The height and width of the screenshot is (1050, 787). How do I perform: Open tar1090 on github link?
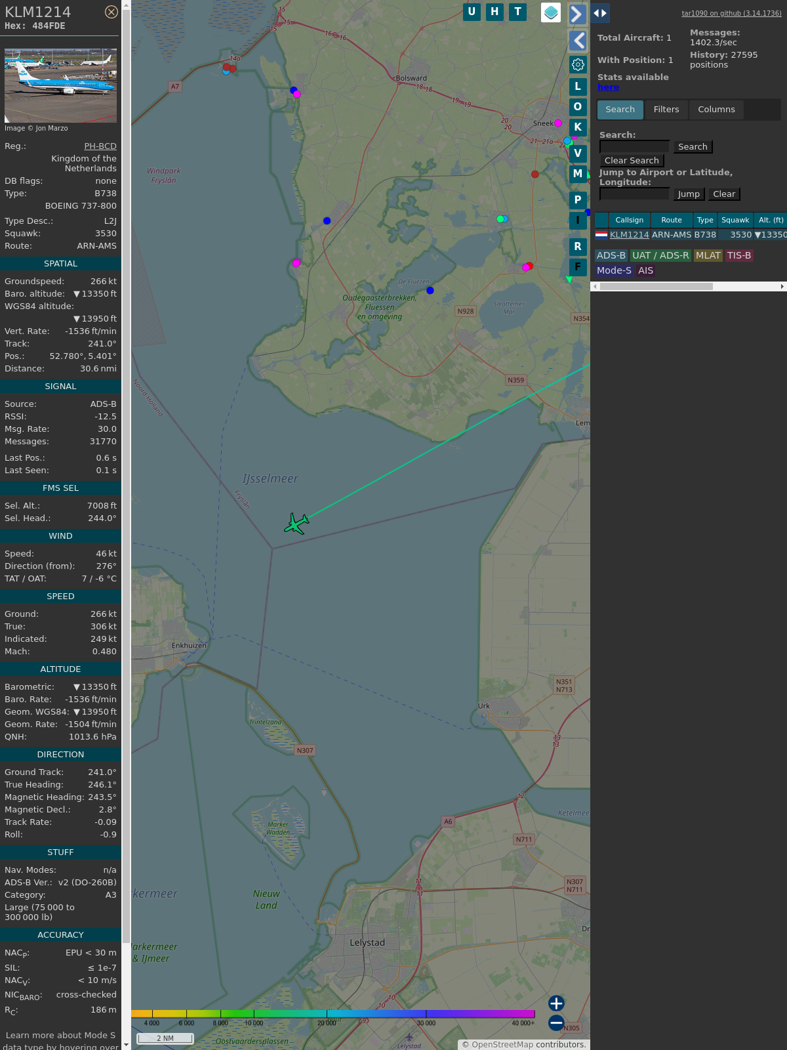pyautogui.click(x=731, y=13)
